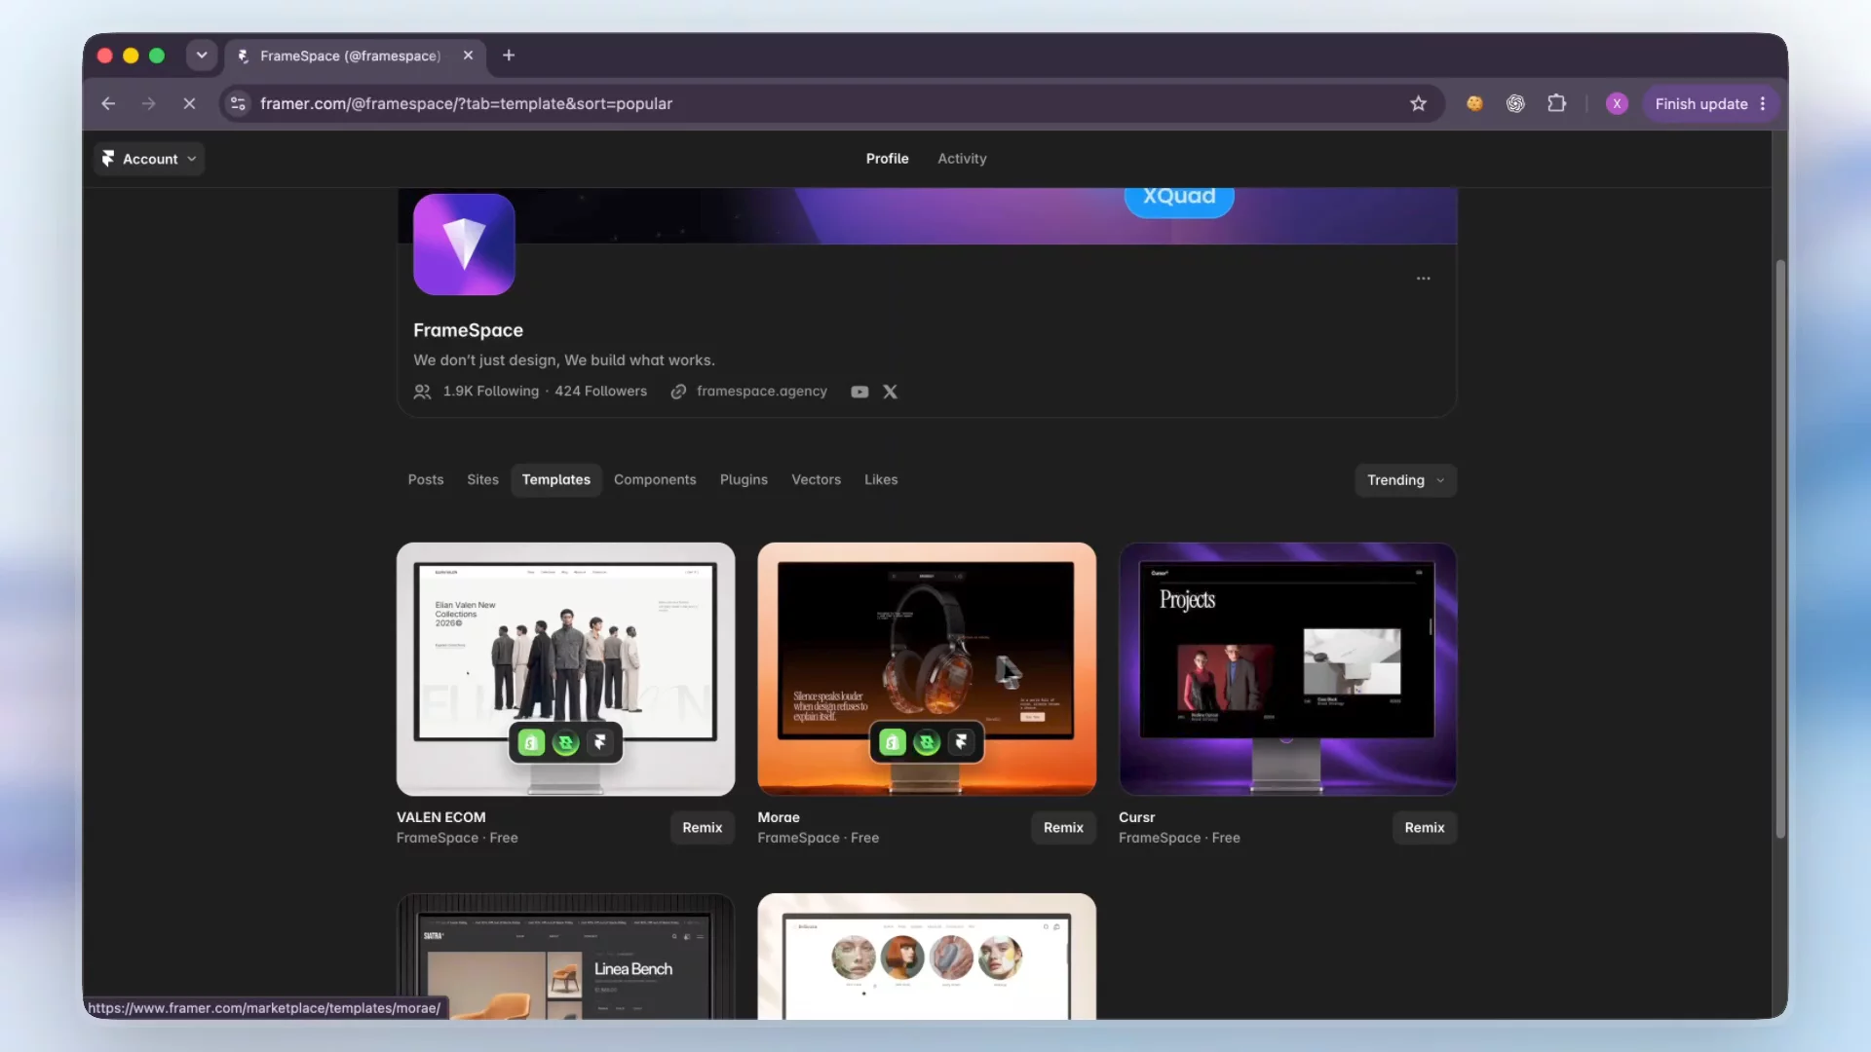Open the Cursr template thumbnail
This screenshot has height=1052, width=1871.
point(1287,669)
